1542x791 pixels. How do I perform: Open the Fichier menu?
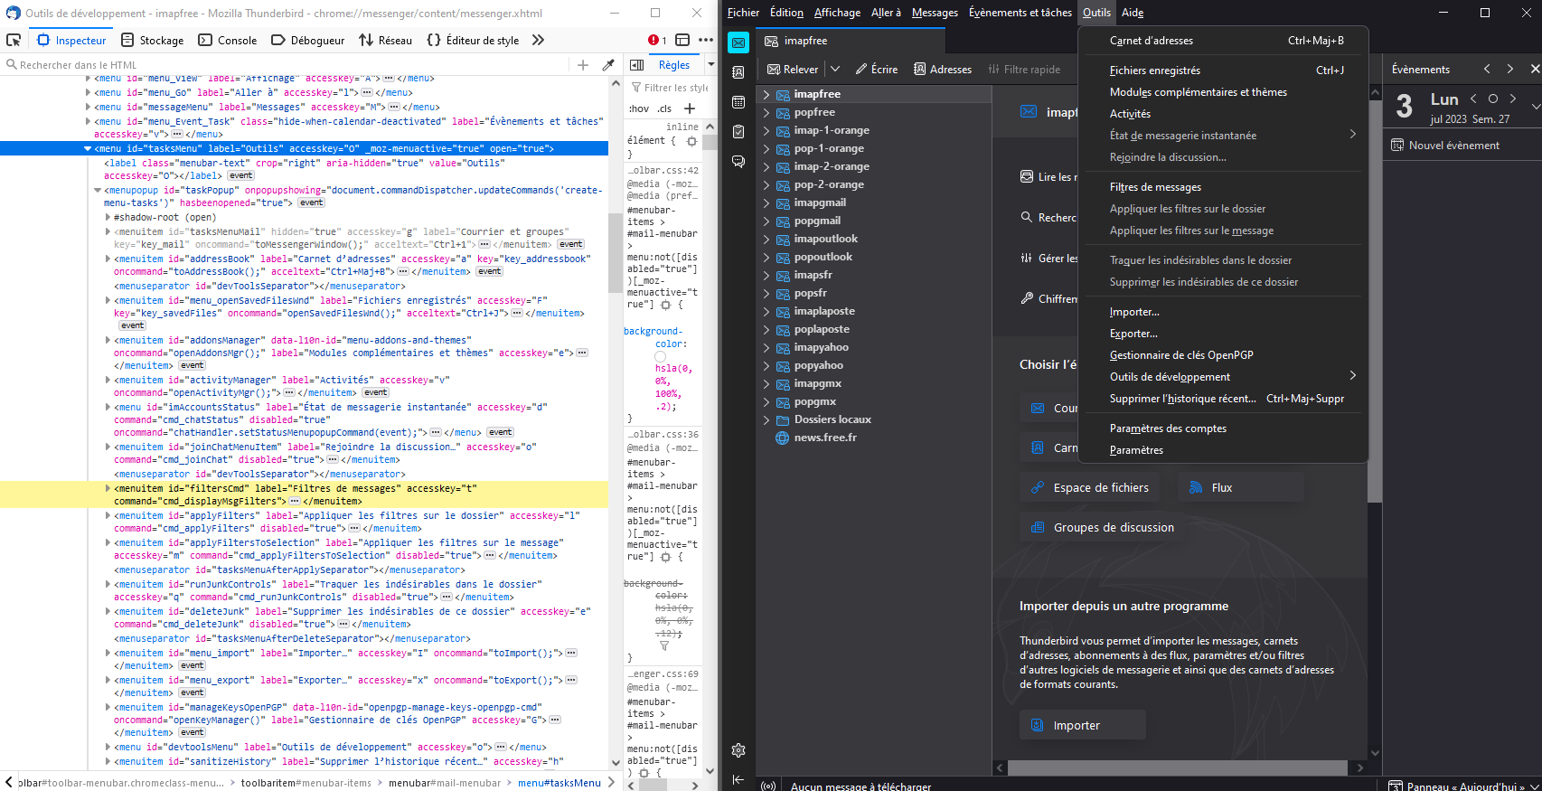743,13
